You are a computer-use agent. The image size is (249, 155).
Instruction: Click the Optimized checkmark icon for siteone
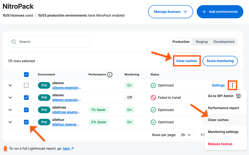[153, 85]
